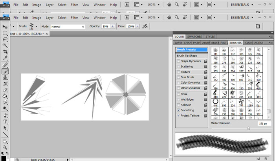Viewport: 275px width, 161px height.
Task: Collapse the panel dock with double arrows
Action: click(x=272, y=33)
